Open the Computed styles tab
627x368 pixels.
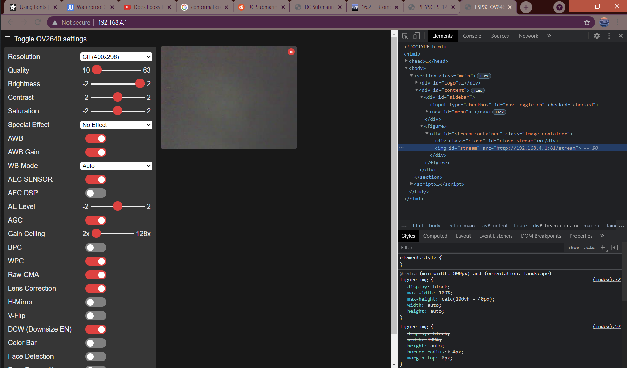[435, 236]
